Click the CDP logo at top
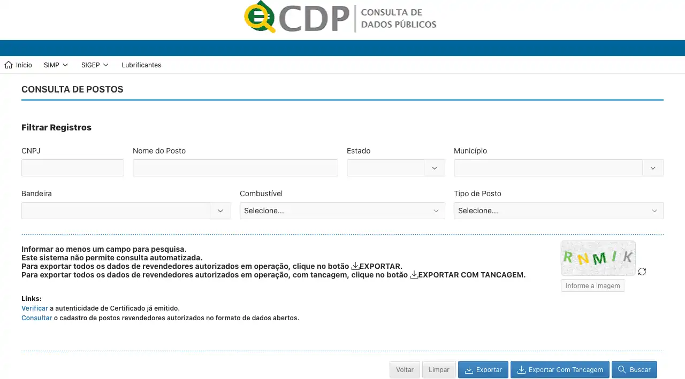This screenshot has height=379, width=685. click(x=340, y=19)
